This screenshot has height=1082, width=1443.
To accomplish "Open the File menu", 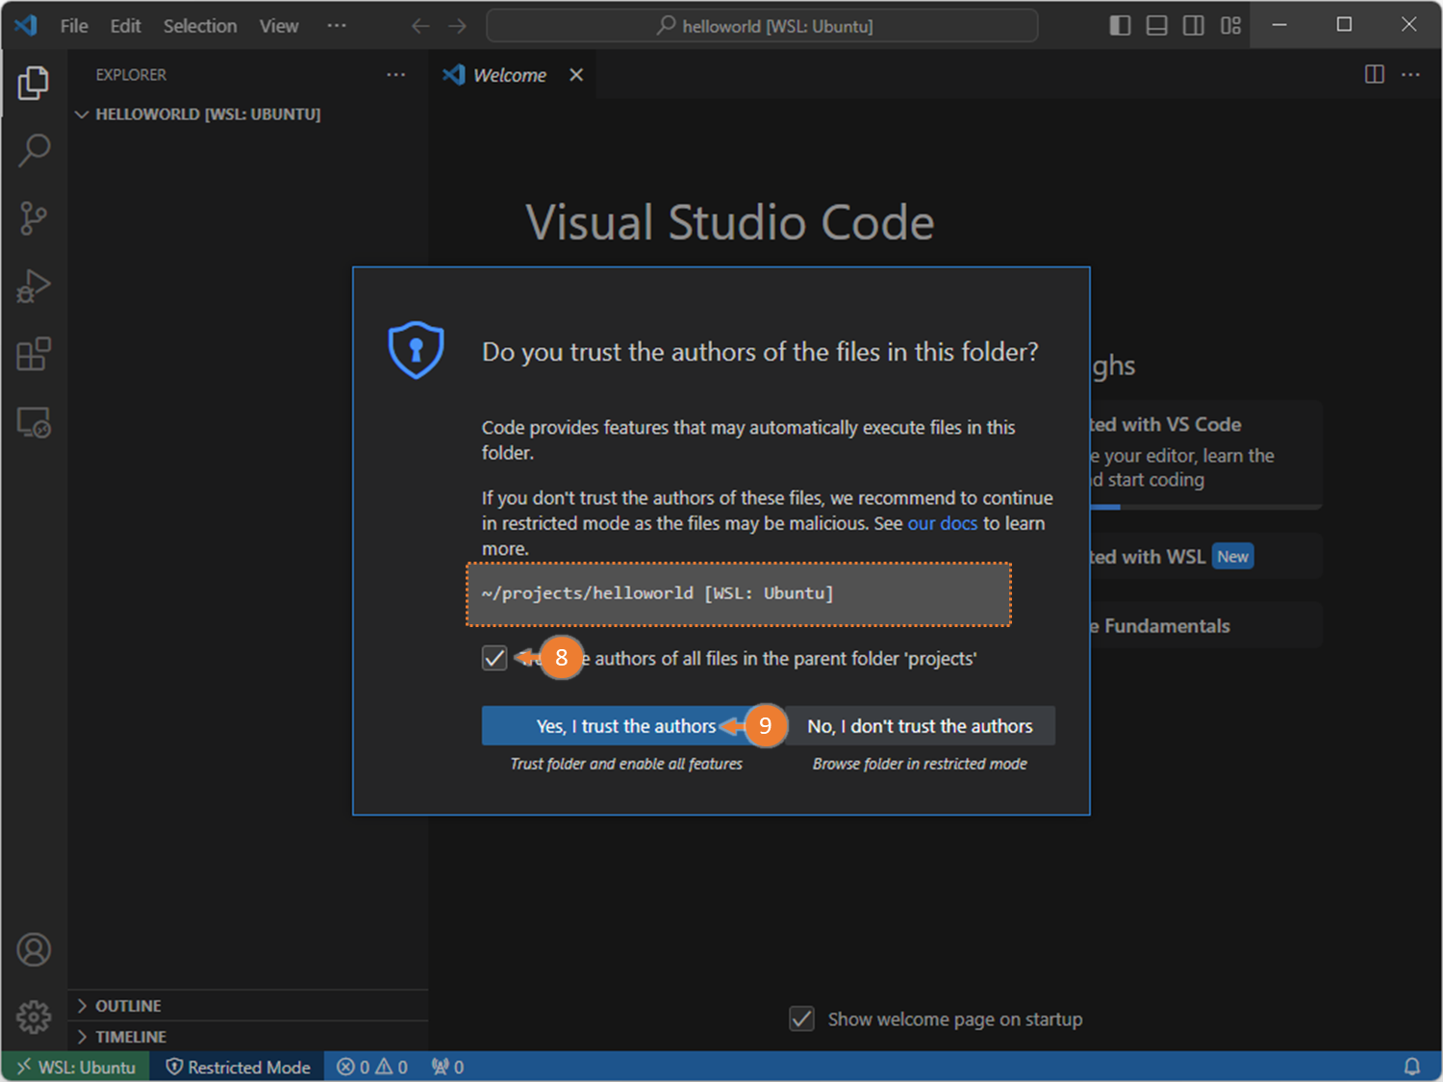I will pyautogui.click(x=74, y=26).
